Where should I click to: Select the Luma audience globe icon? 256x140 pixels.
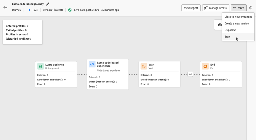pos(41,66)
